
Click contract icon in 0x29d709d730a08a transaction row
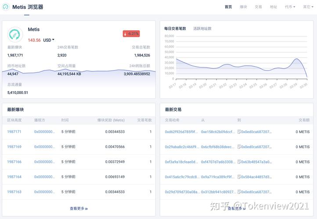(239, 192)
